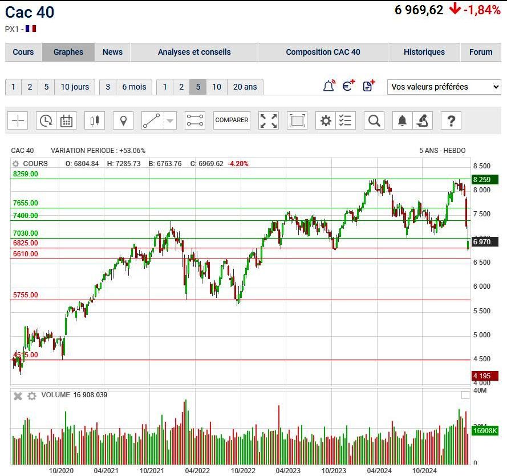Image resolution: width=507 pixels, height=476 pixels.
Task: Open the calendar date range tool
Action: point(66,120)
